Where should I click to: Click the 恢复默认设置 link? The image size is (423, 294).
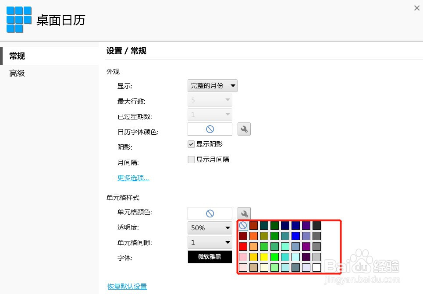127,286
